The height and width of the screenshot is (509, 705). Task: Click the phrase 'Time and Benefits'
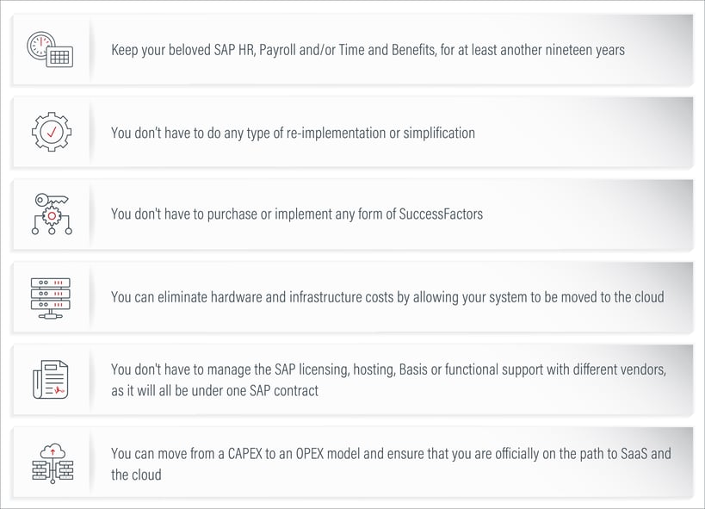(411, 50)
